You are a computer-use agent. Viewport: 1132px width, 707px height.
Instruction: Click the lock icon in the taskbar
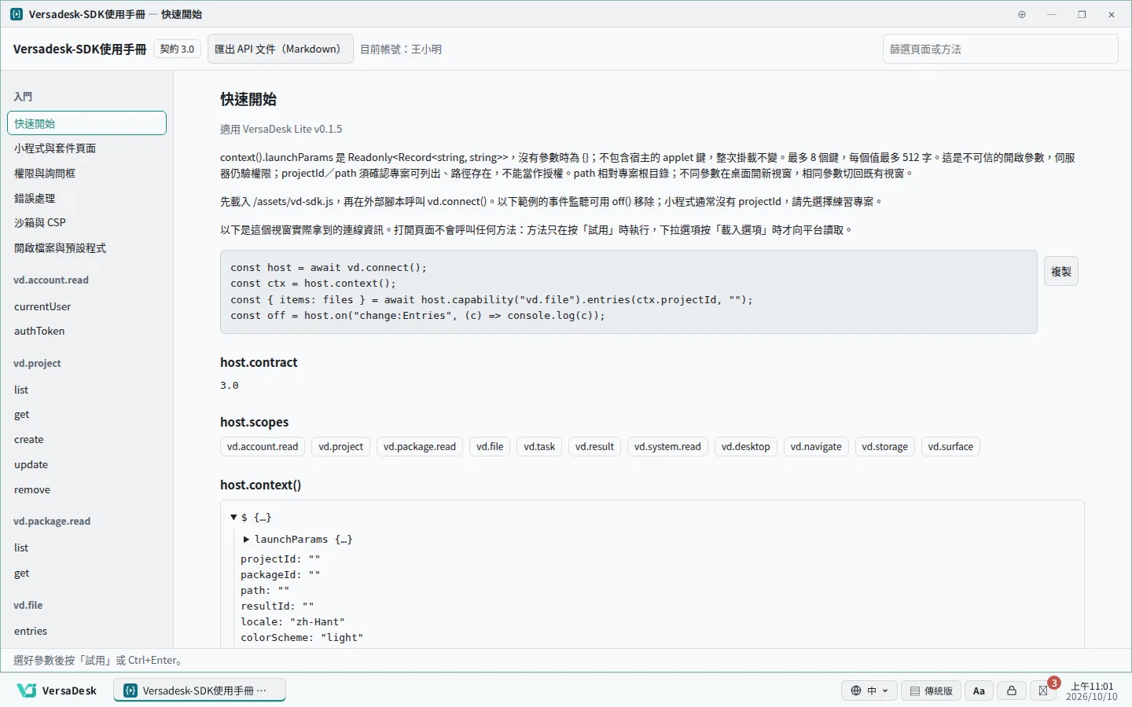click(1012, 691)
